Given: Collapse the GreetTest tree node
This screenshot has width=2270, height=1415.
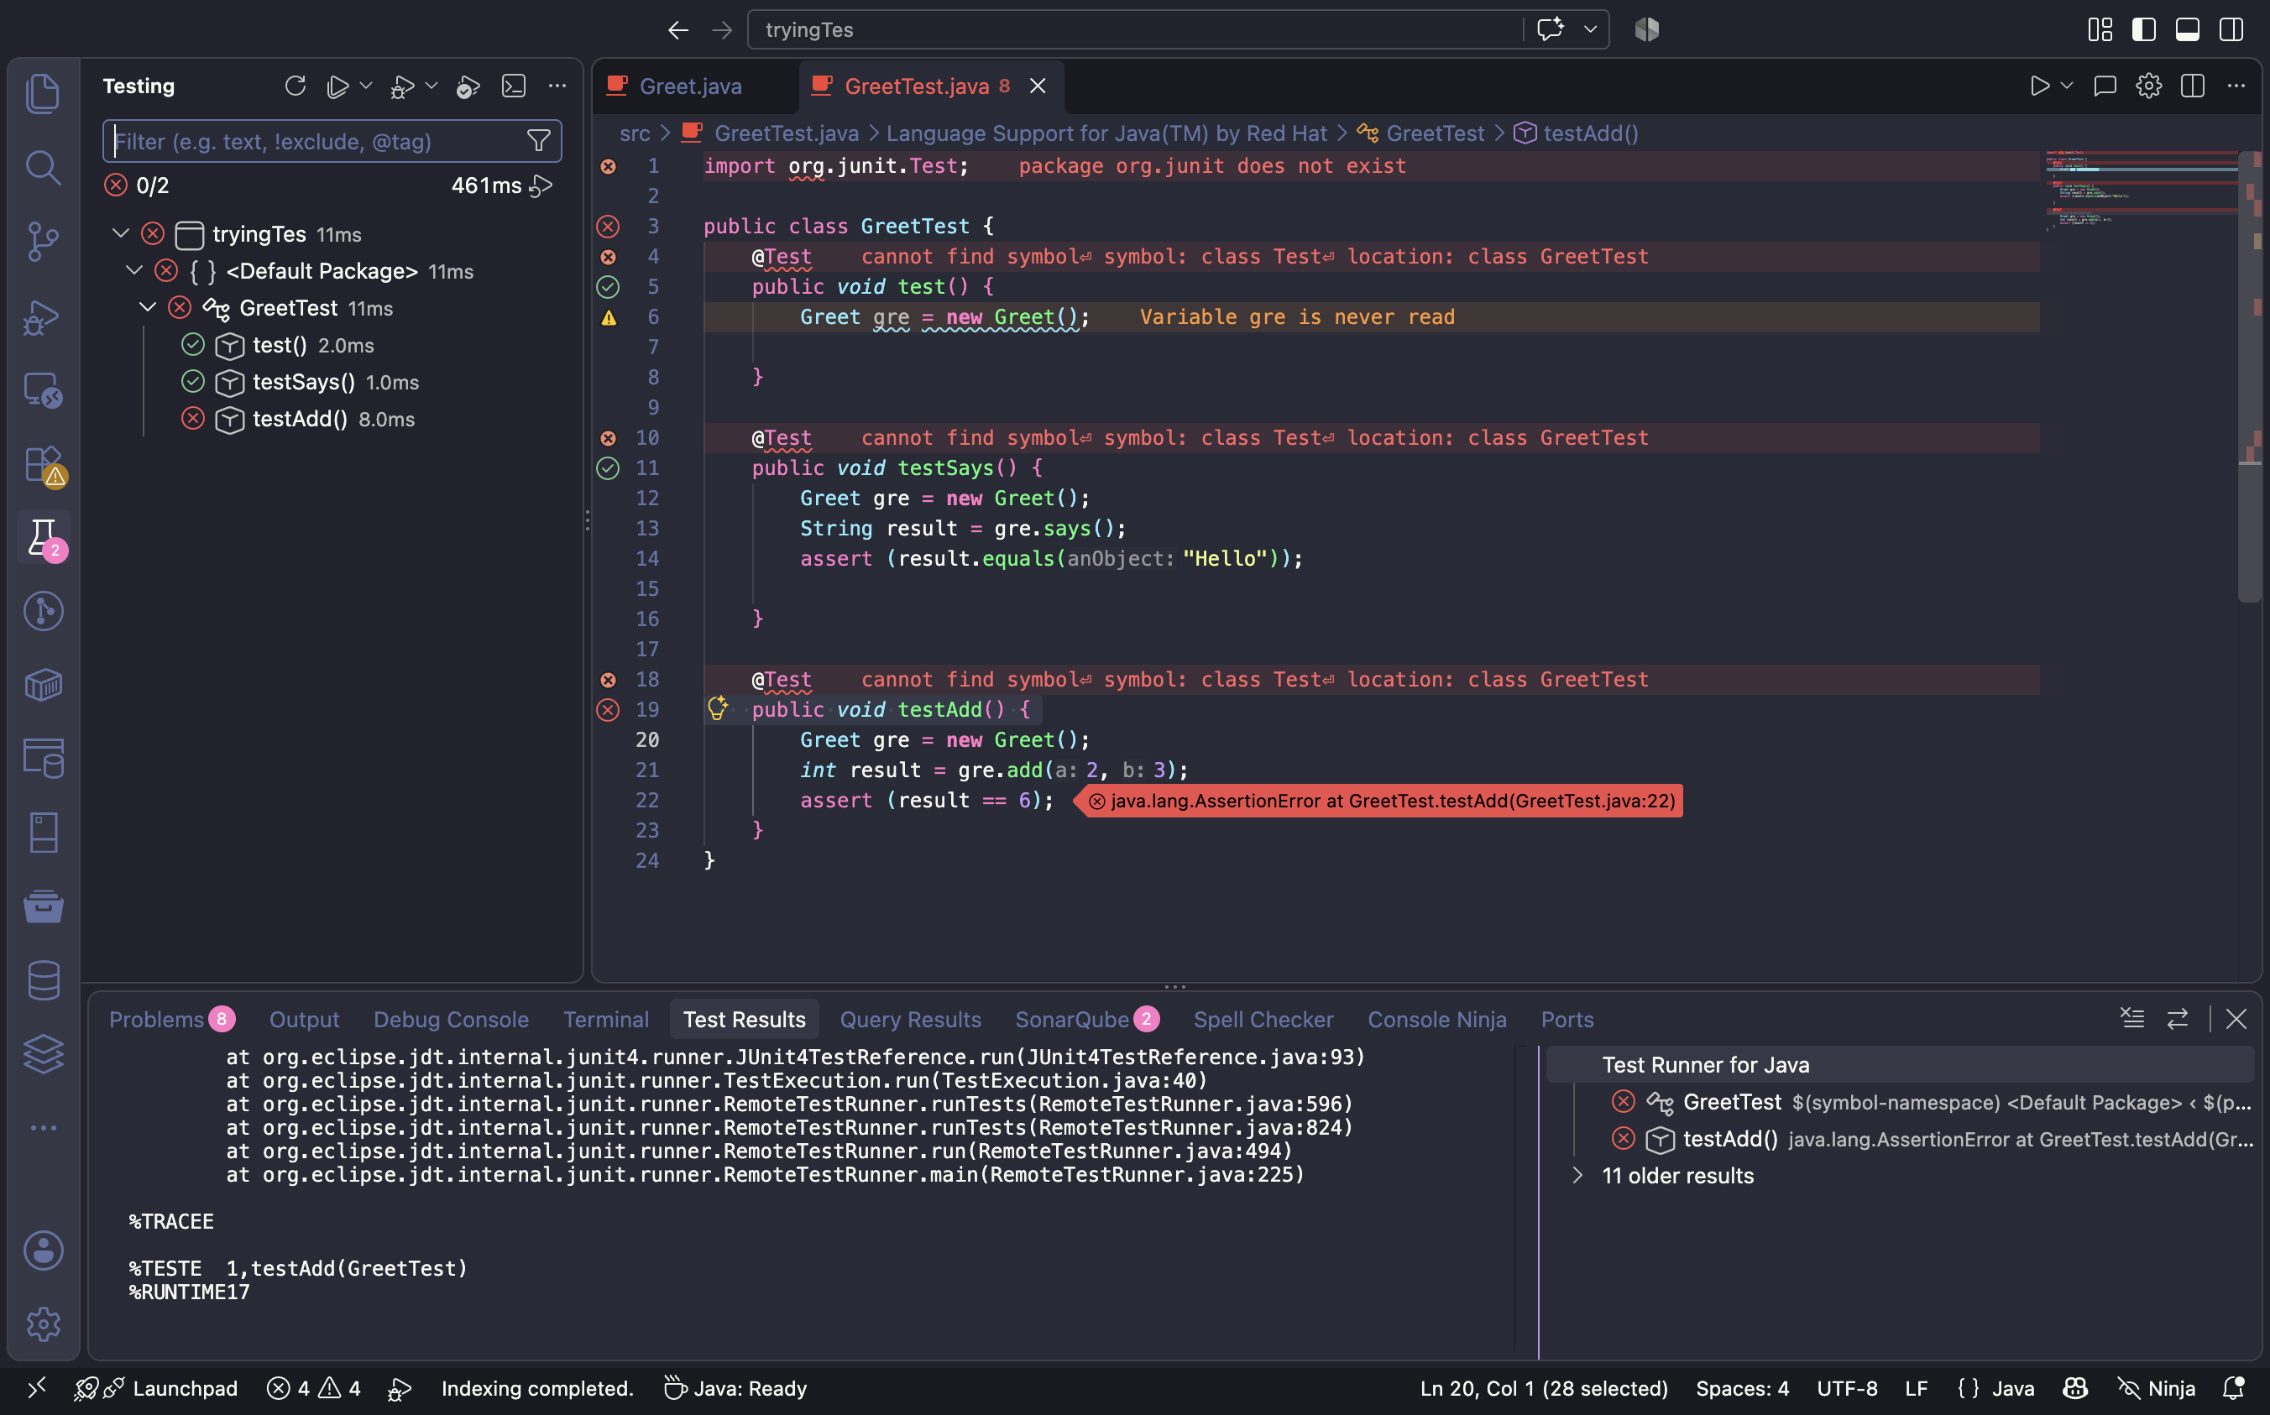Looking at the screenshot, I should click(x=148, y=307).
